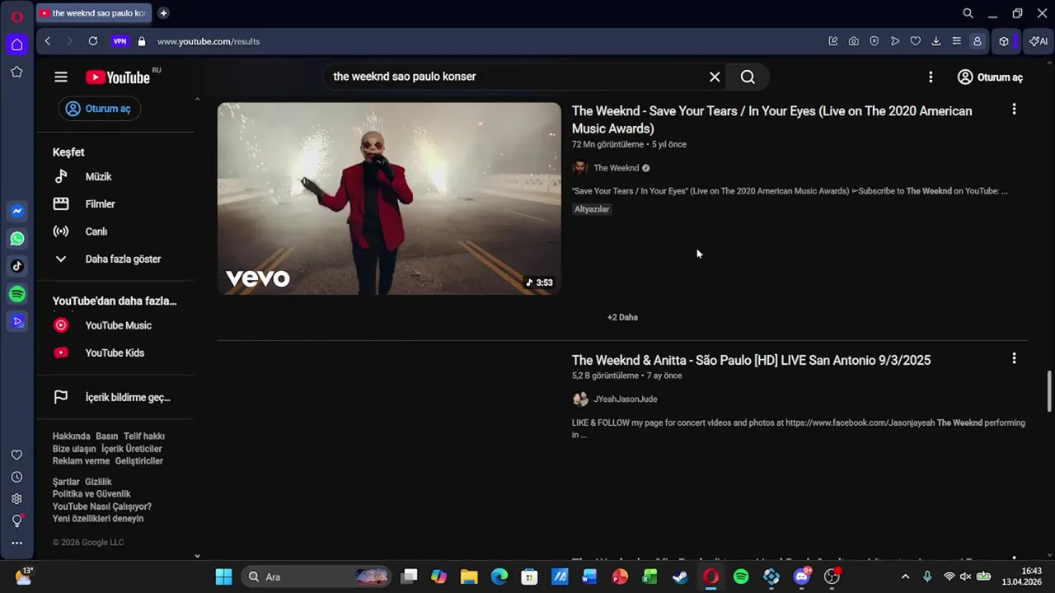Open Opera AI assistant button
The height and width of the screenshot is (593, 1055).
(1039, 41)
